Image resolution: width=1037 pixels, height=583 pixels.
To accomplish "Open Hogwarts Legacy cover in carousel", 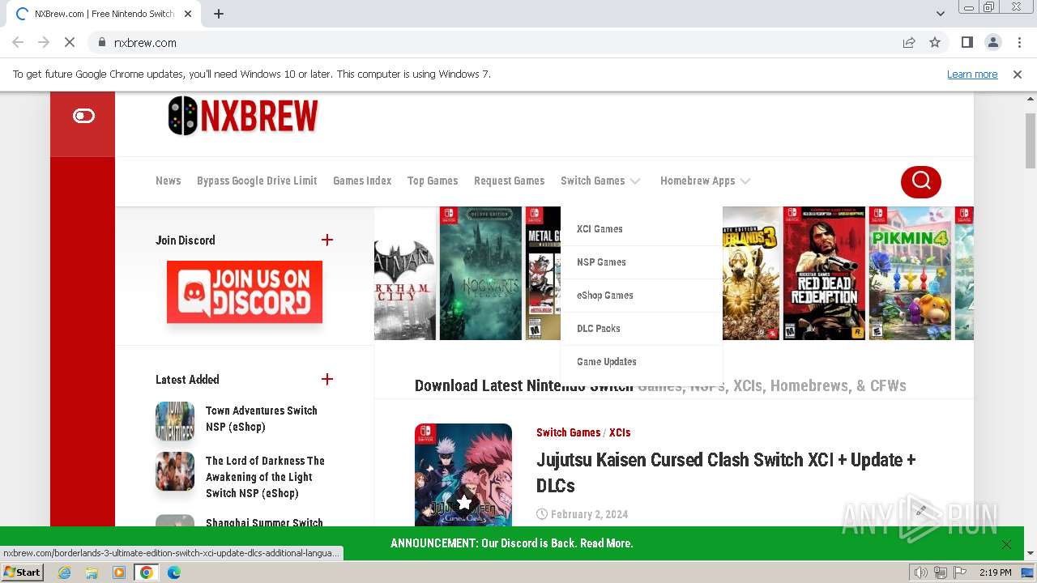I will [x=480, y=273].
